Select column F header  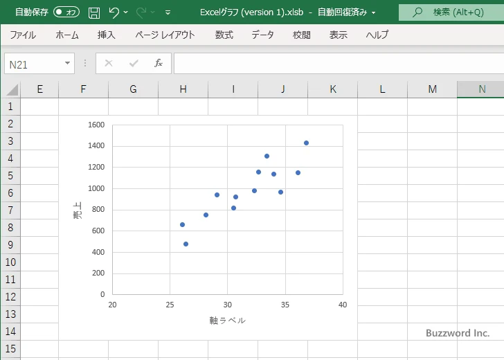(83, 89)
